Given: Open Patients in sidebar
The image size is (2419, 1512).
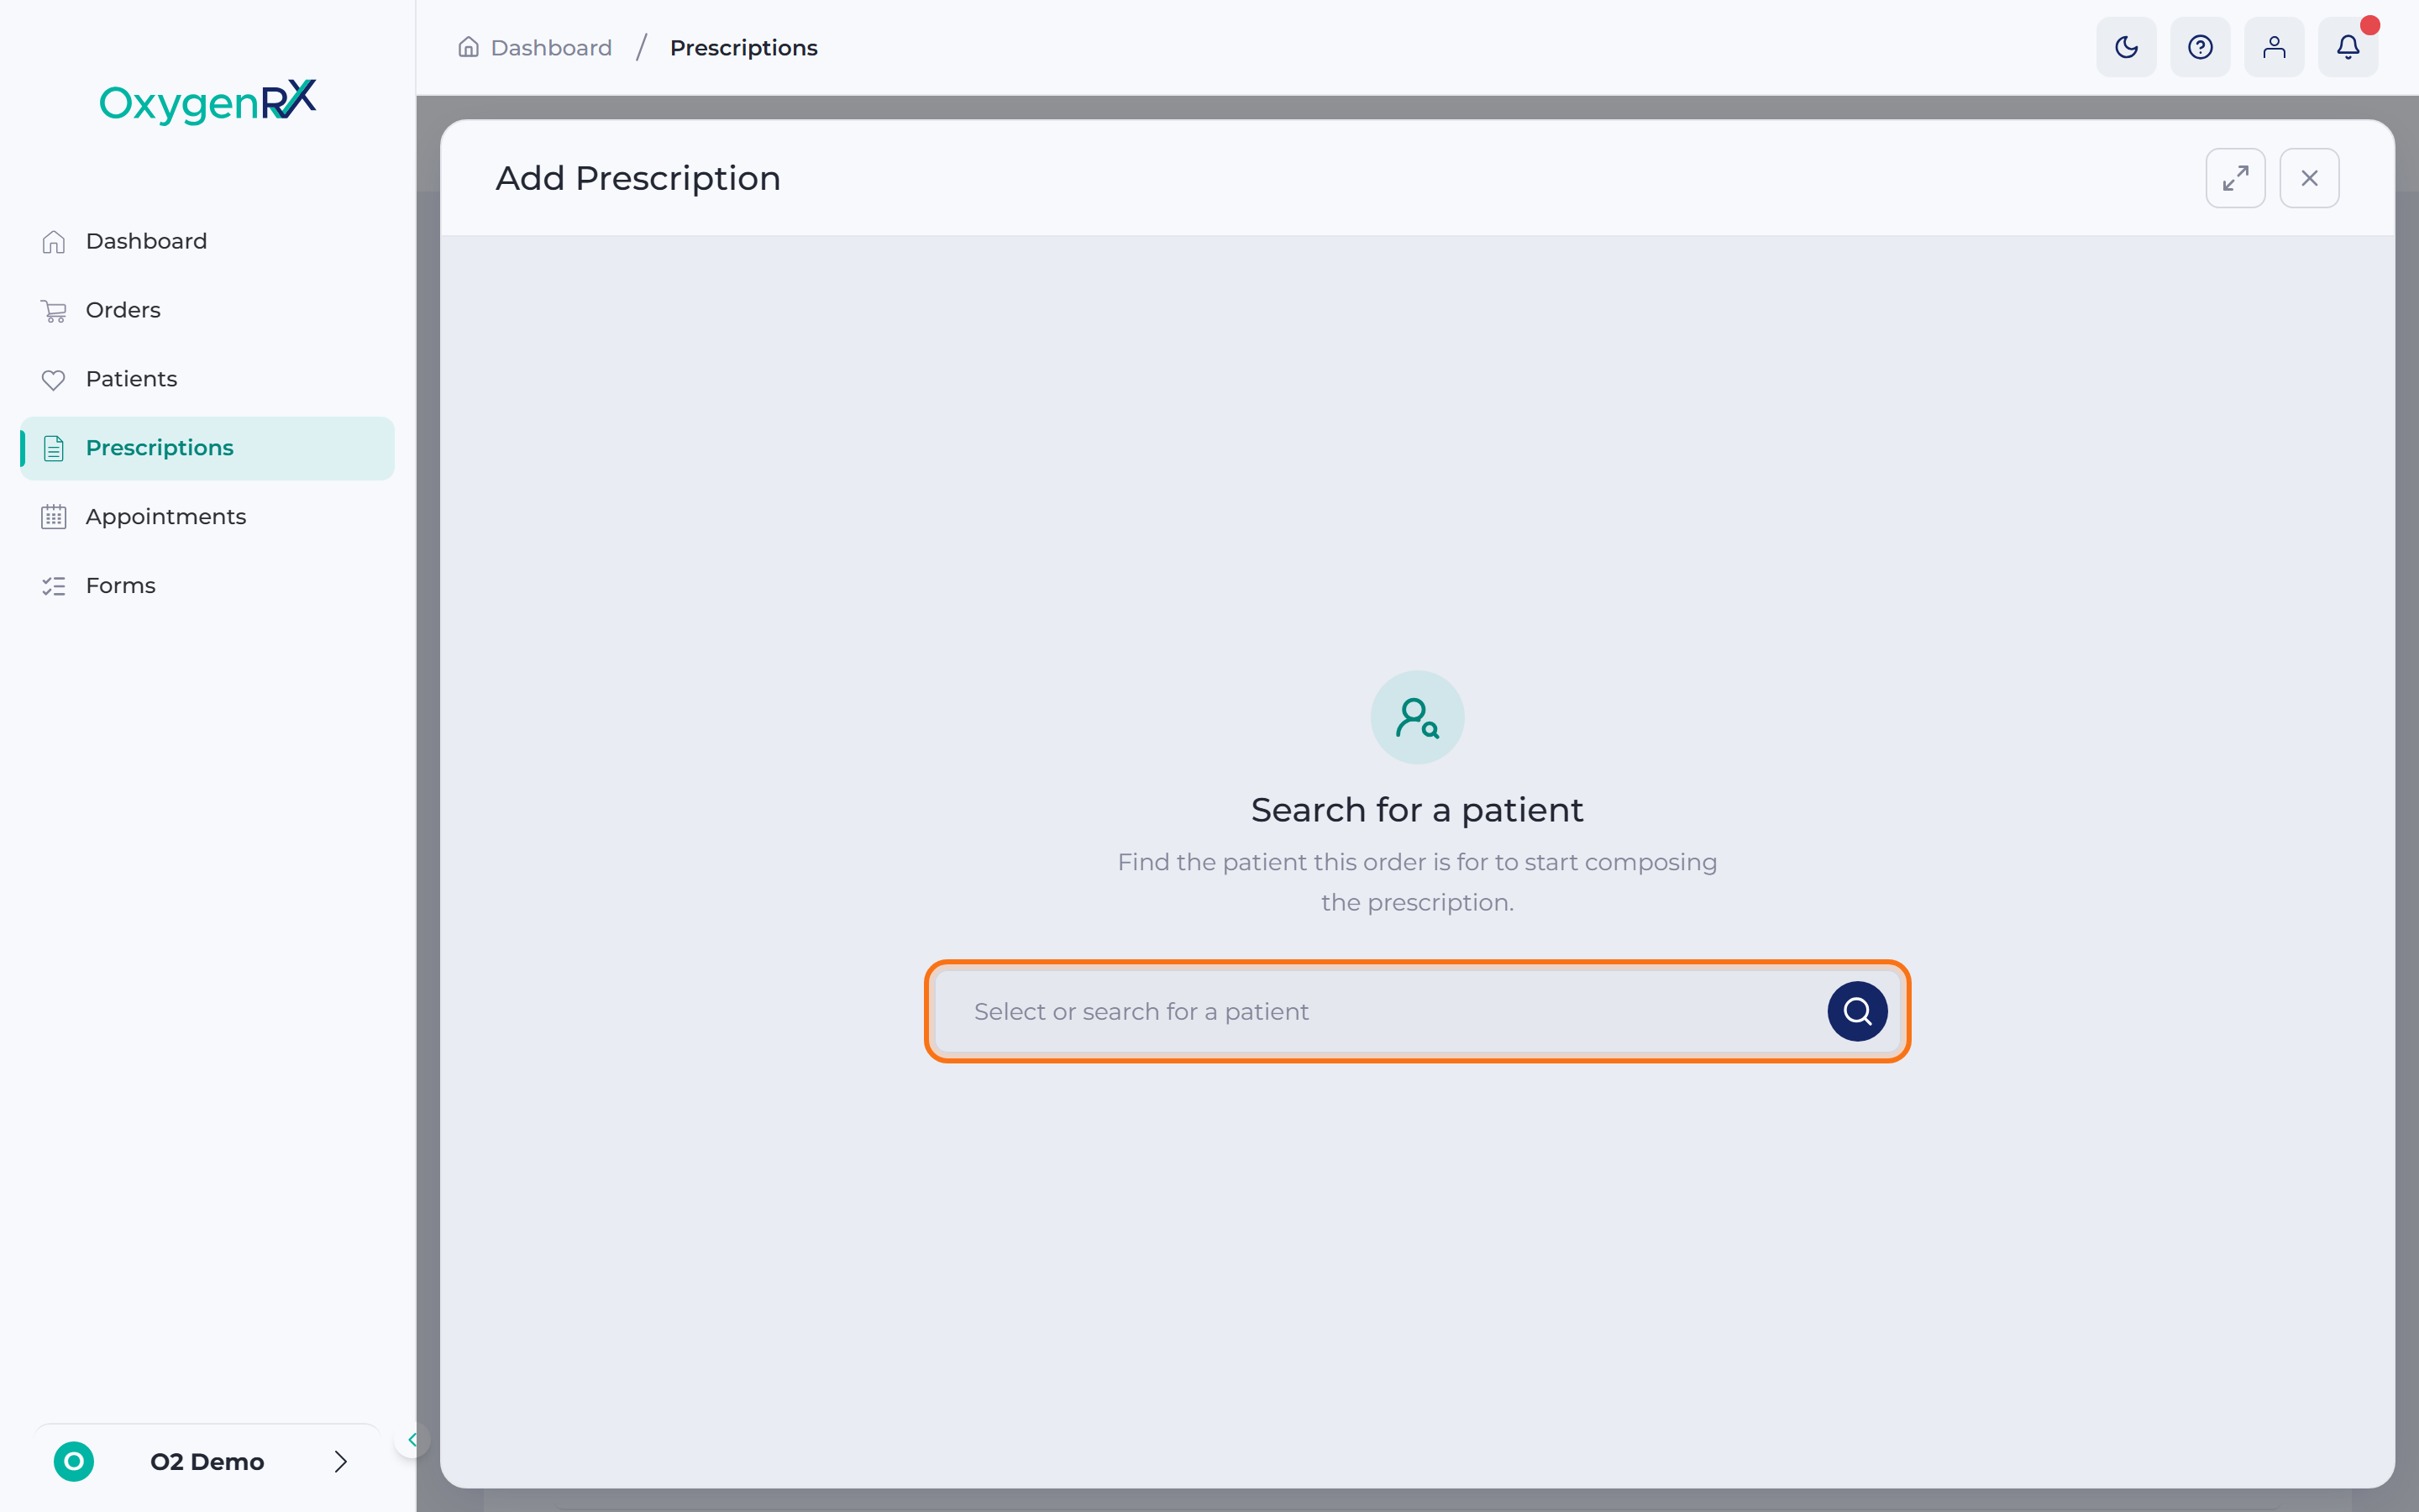Looking at the screenshot, I should [207, 379].
